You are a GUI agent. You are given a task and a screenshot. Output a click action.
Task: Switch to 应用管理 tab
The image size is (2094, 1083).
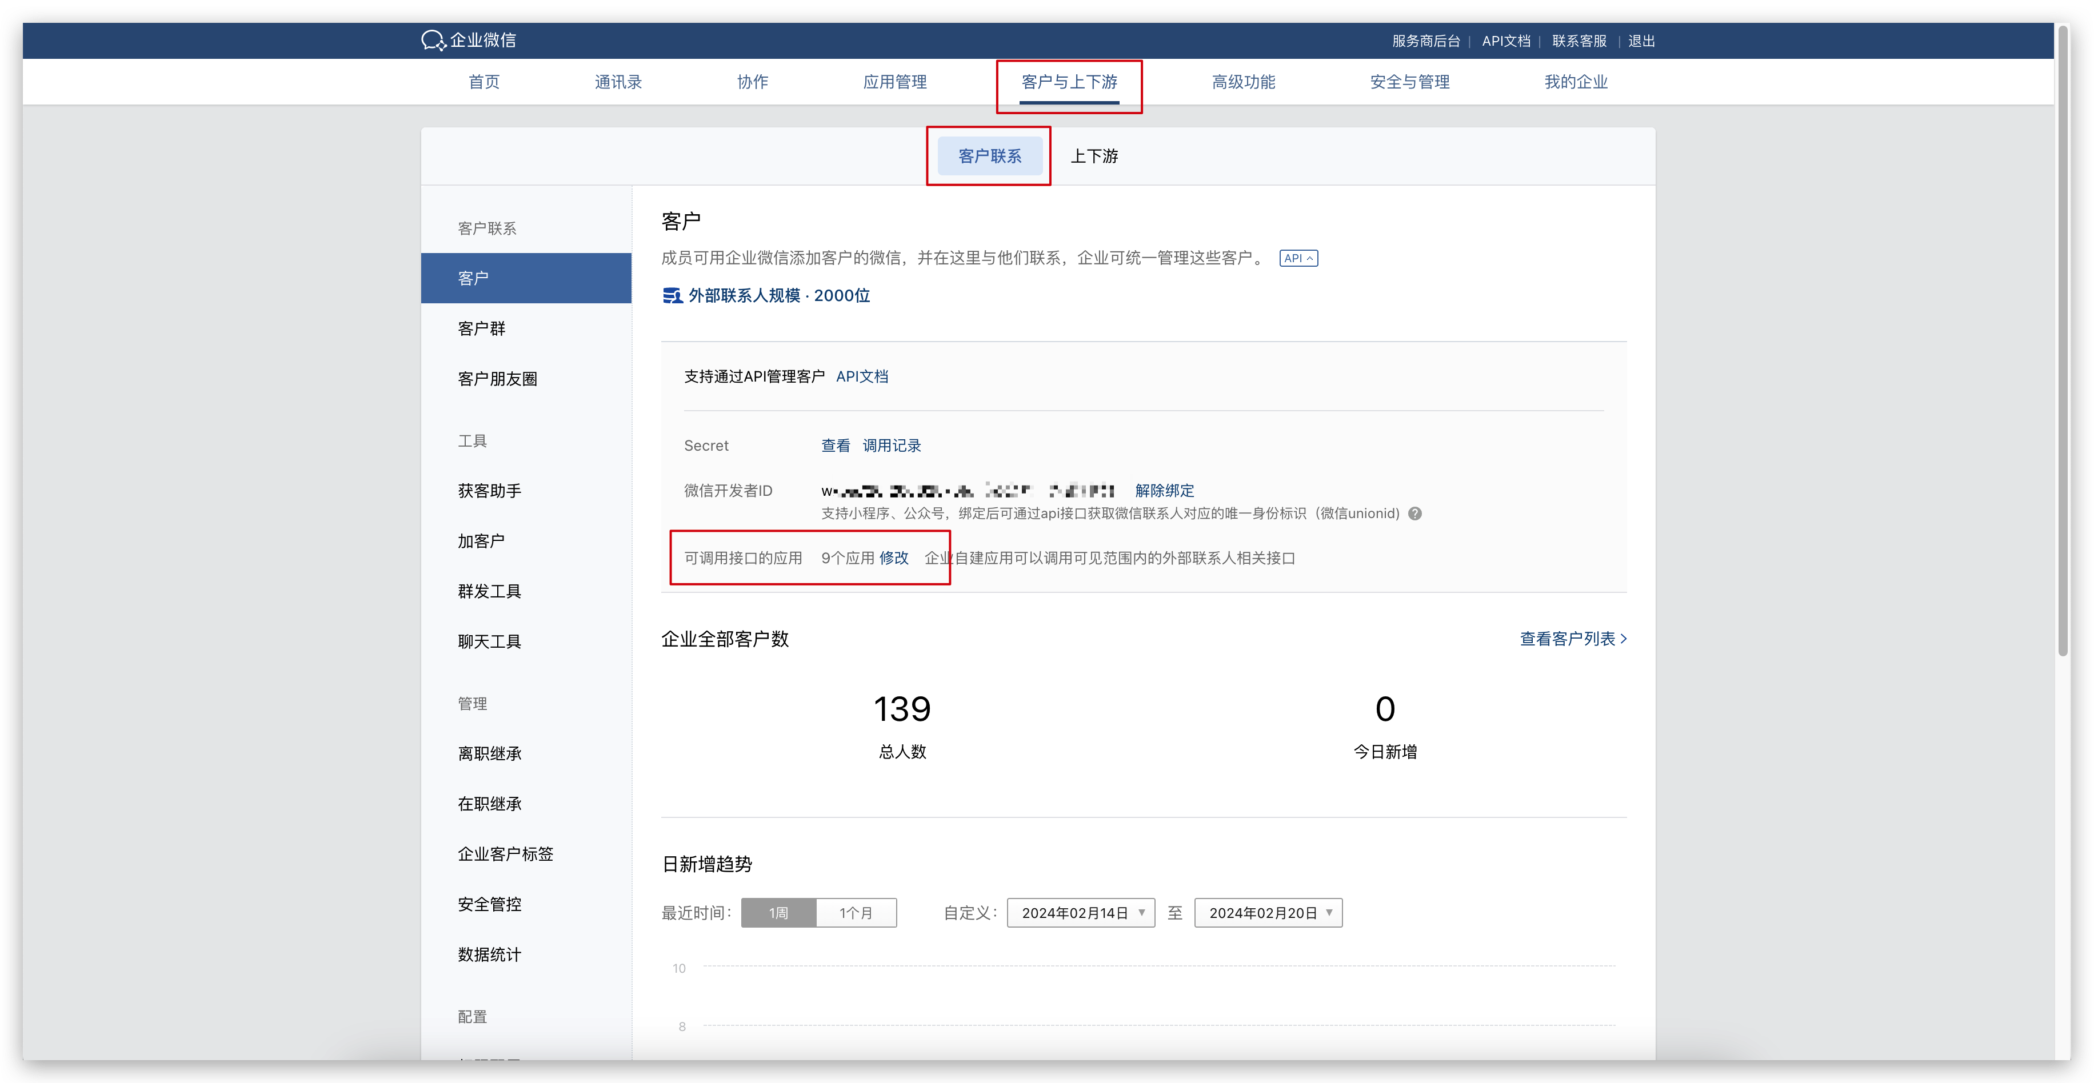[894, 82]
